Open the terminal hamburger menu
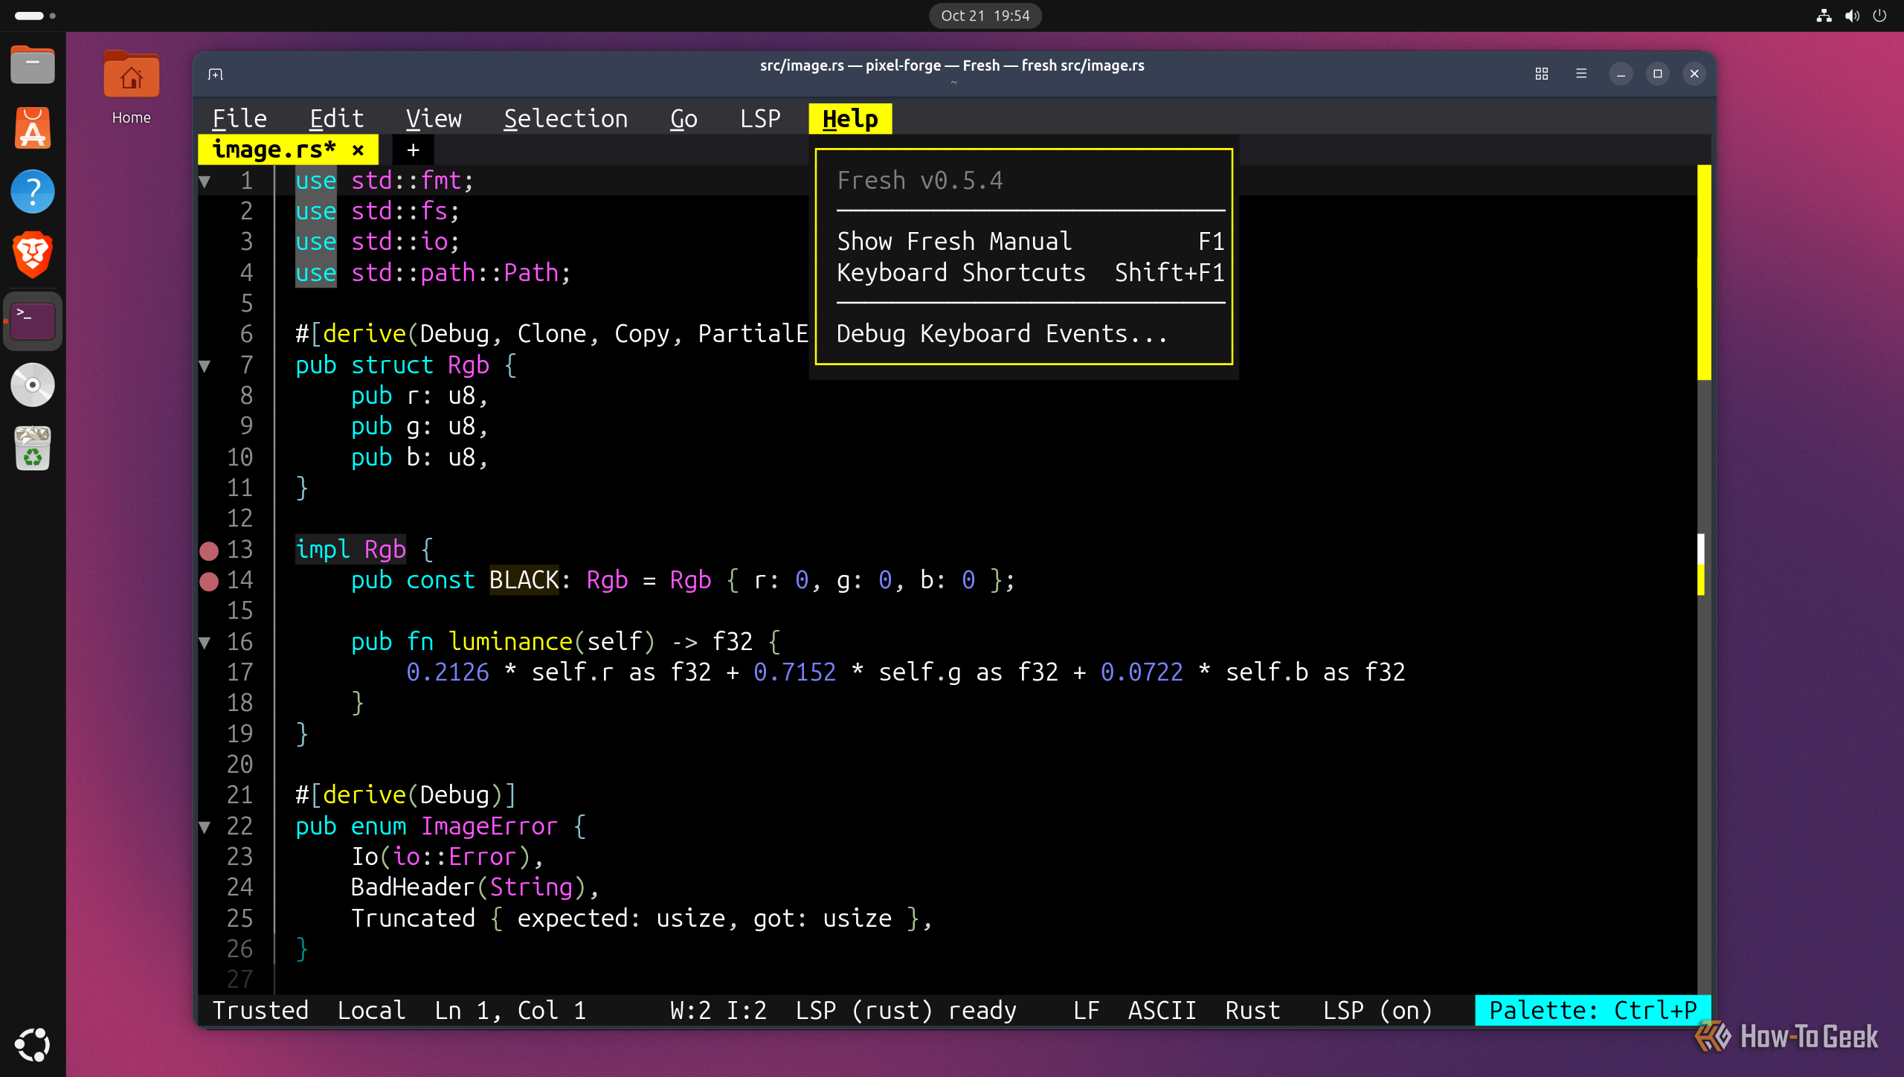The width and height of the screenshot is (1904, 1077). click(1581, 74)
